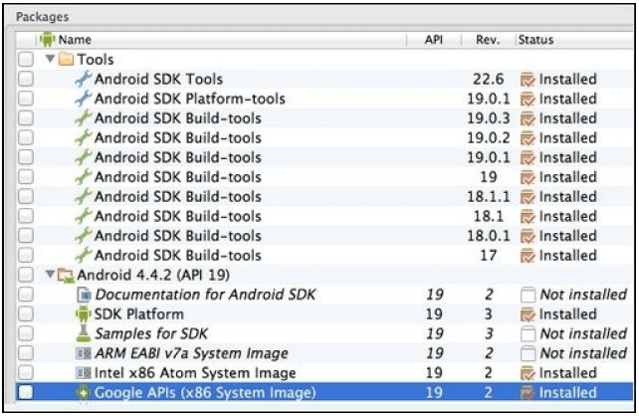
Task: Click the Google APIs (x86 System Image) icon
Action: pyautogui.click(x=83, y=392)
